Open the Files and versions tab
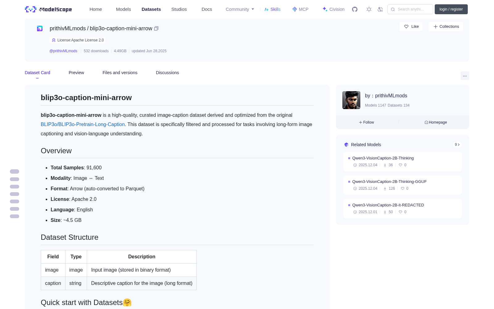 (x=120, y=73)
